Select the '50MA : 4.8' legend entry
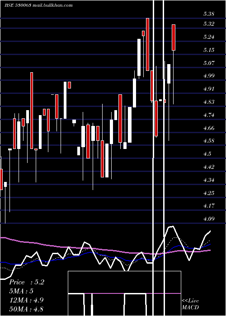226x316 pixels. (x=26, y=309)
